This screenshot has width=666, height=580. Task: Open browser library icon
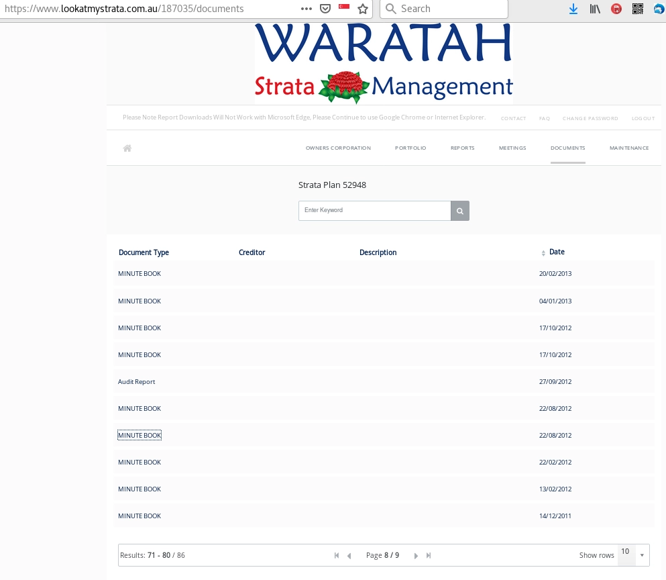[x=595, y=9]
